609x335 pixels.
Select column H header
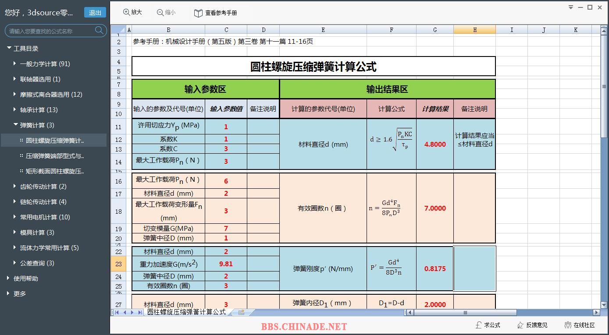pos(475,30)
